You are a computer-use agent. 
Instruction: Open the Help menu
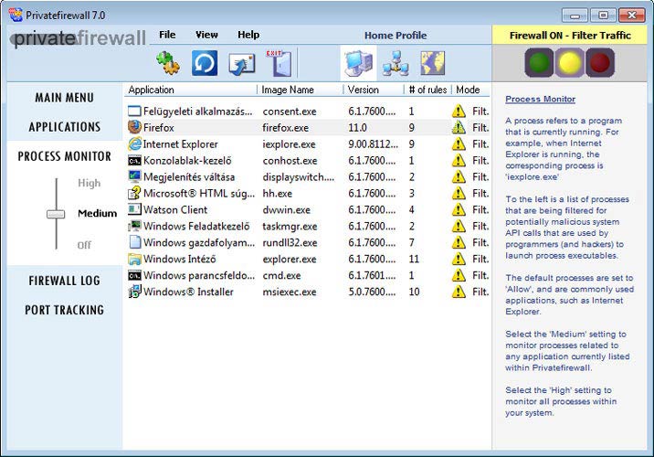(248, 35)
